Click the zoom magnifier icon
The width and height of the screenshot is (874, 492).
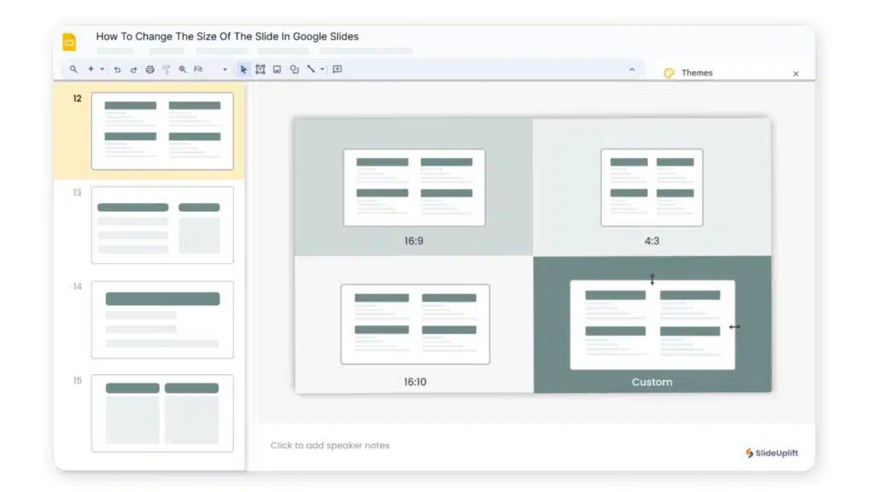tap(183, 69)
